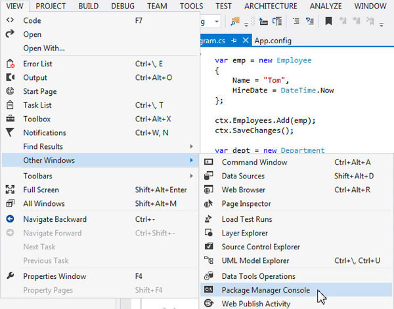Switch to the App.config tab
394x309 pixels.
click(x=273, y=41)
